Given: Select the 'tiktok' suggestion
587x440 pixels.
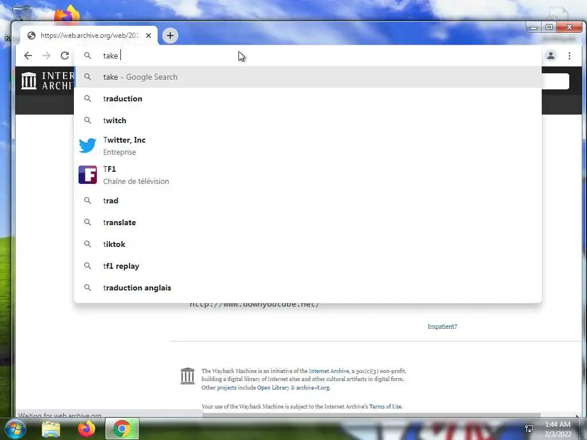Looking at the screenshot, I should click(x=308, y=244).
